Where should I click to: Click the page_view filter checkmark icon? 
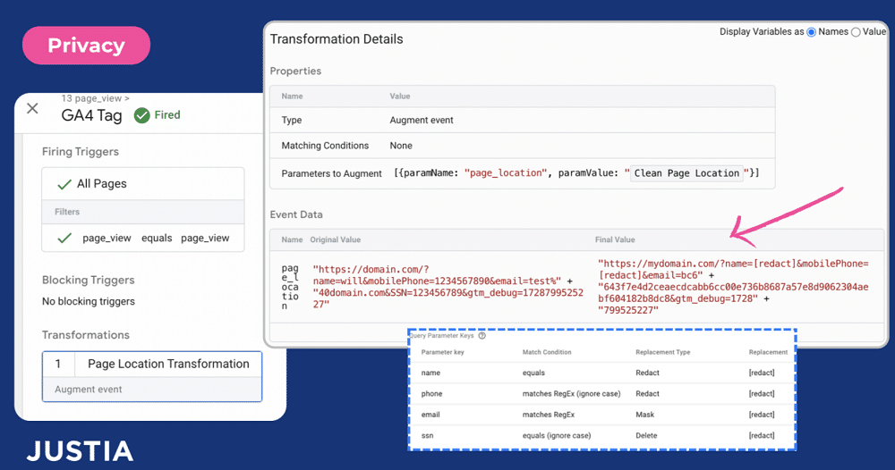click(x=64, y=239)
